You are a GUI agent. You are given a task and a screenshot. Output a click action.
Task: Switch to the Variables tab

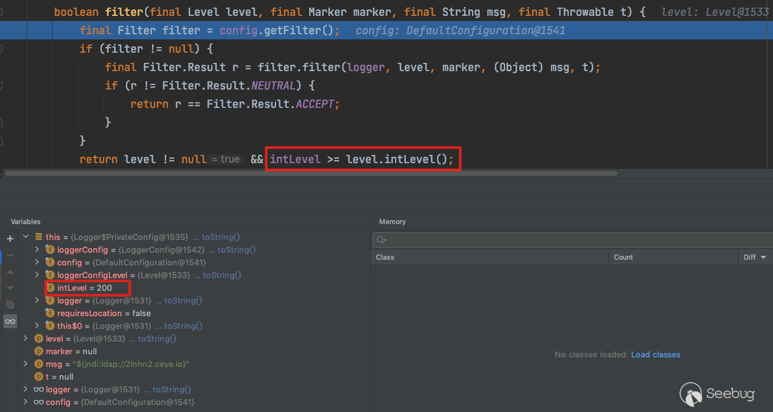click(x=25, y=222)
